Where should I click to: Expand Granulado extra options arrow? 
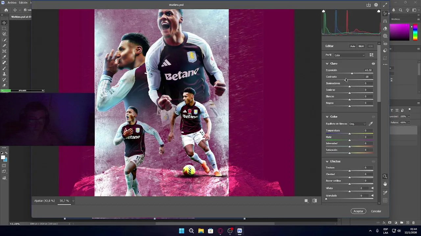click(372, 196)
